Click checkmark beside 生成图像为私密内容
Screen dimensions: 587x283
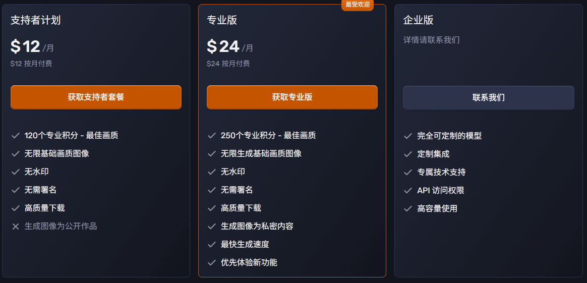click(x=212, y=227)
